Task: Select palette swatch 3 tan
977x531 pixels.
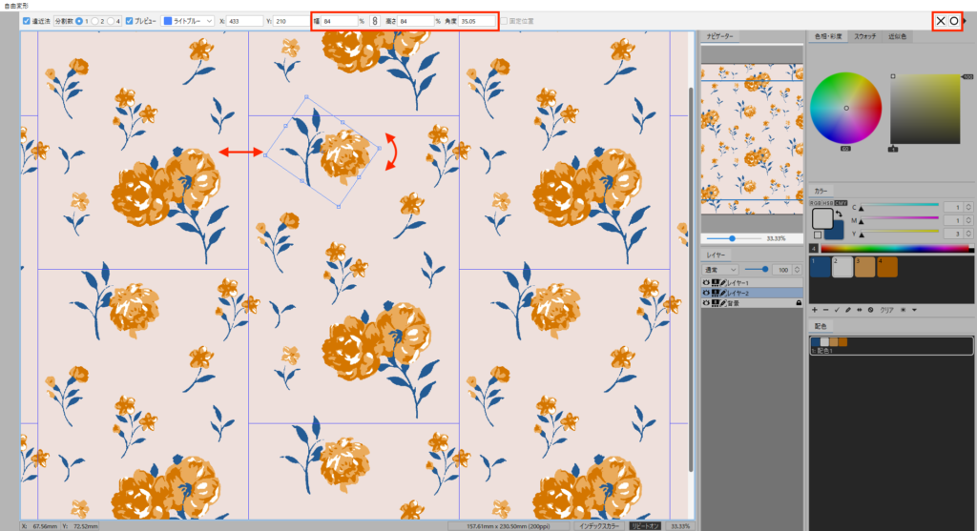Action: pyautogui.click(x=864, y=267)
